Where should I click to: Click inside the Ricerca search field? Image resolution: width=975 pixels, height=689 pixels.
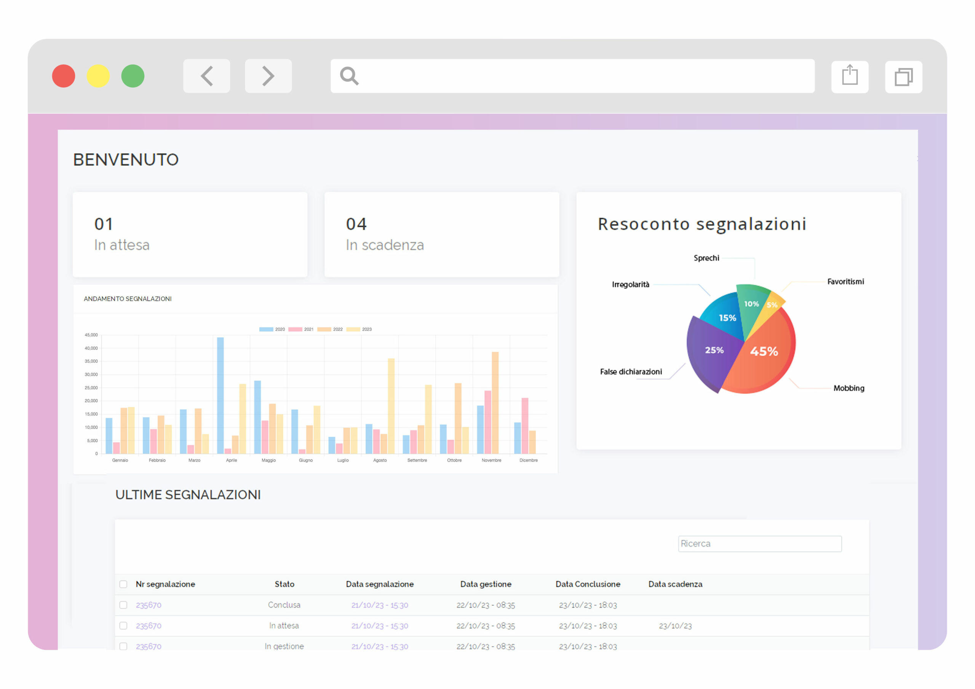click(x=760, y=544)
